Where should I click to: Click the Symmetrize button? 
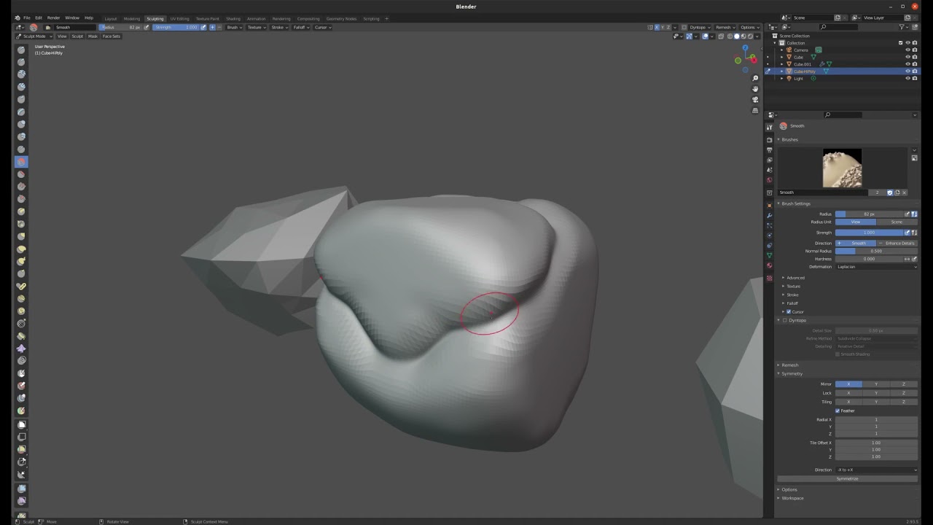point(847,479)
